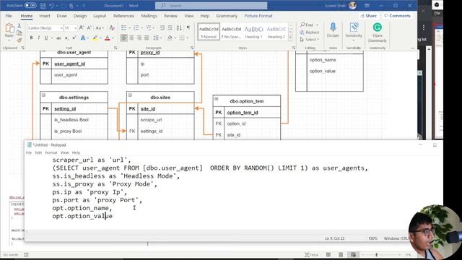Switch to the Insert tab
This screenshot has height=260, width=462.
pyautogui.click(x=45, y=16)
